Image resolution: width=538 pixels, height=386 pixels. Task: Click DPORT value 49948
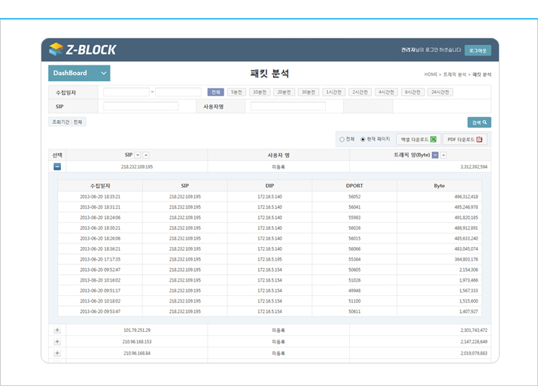354,291
